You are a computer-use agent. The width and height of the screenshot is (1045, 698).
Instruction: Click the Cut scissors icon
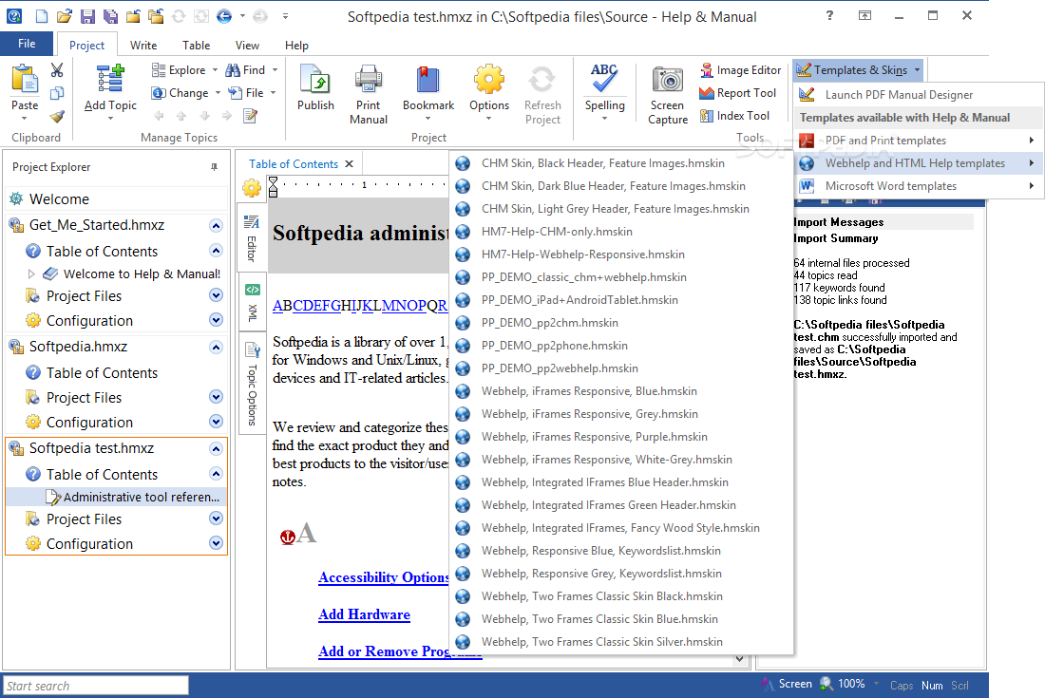click(57, 70)
